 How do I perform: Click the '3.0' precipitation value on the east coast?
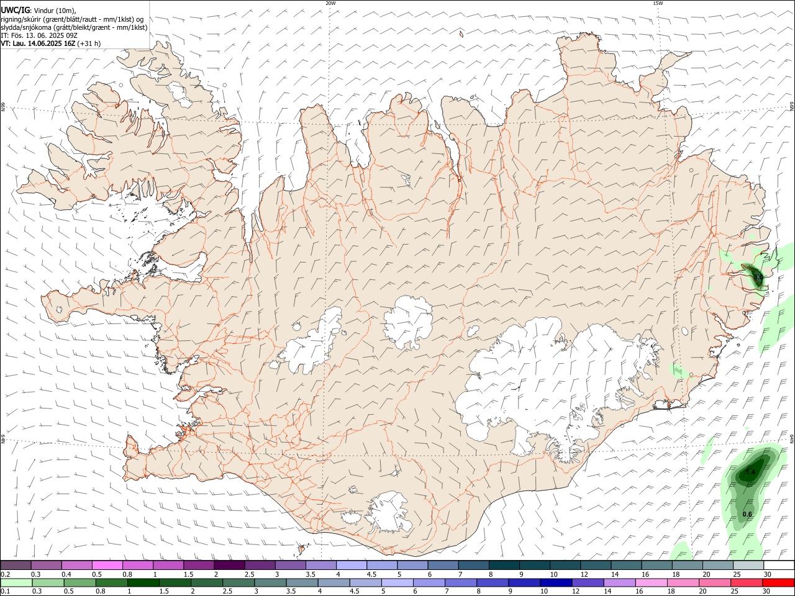point(758,277)
